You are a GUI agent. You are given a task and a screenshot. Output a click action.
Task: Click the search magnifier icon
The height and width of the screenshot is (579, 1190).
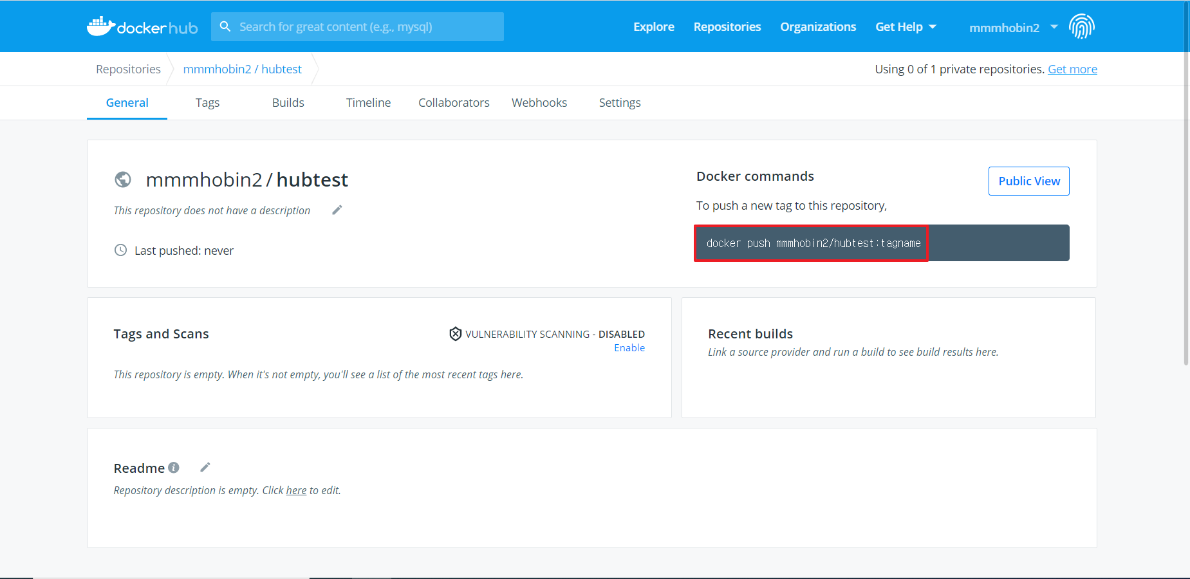(x=225, y=26)
